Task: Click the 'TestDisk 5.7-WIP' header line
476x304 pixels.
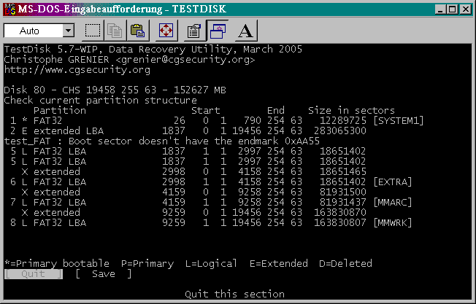Action: pyautogui.click(x=153, y=49)
